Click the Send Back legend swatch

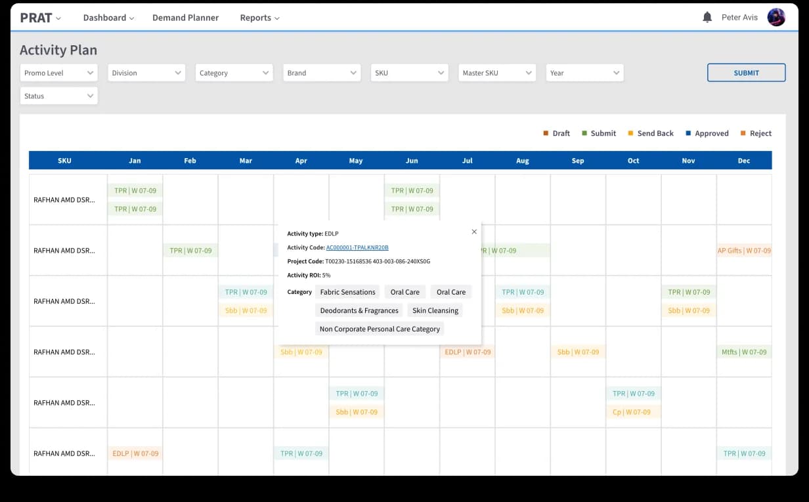(631, 133)
